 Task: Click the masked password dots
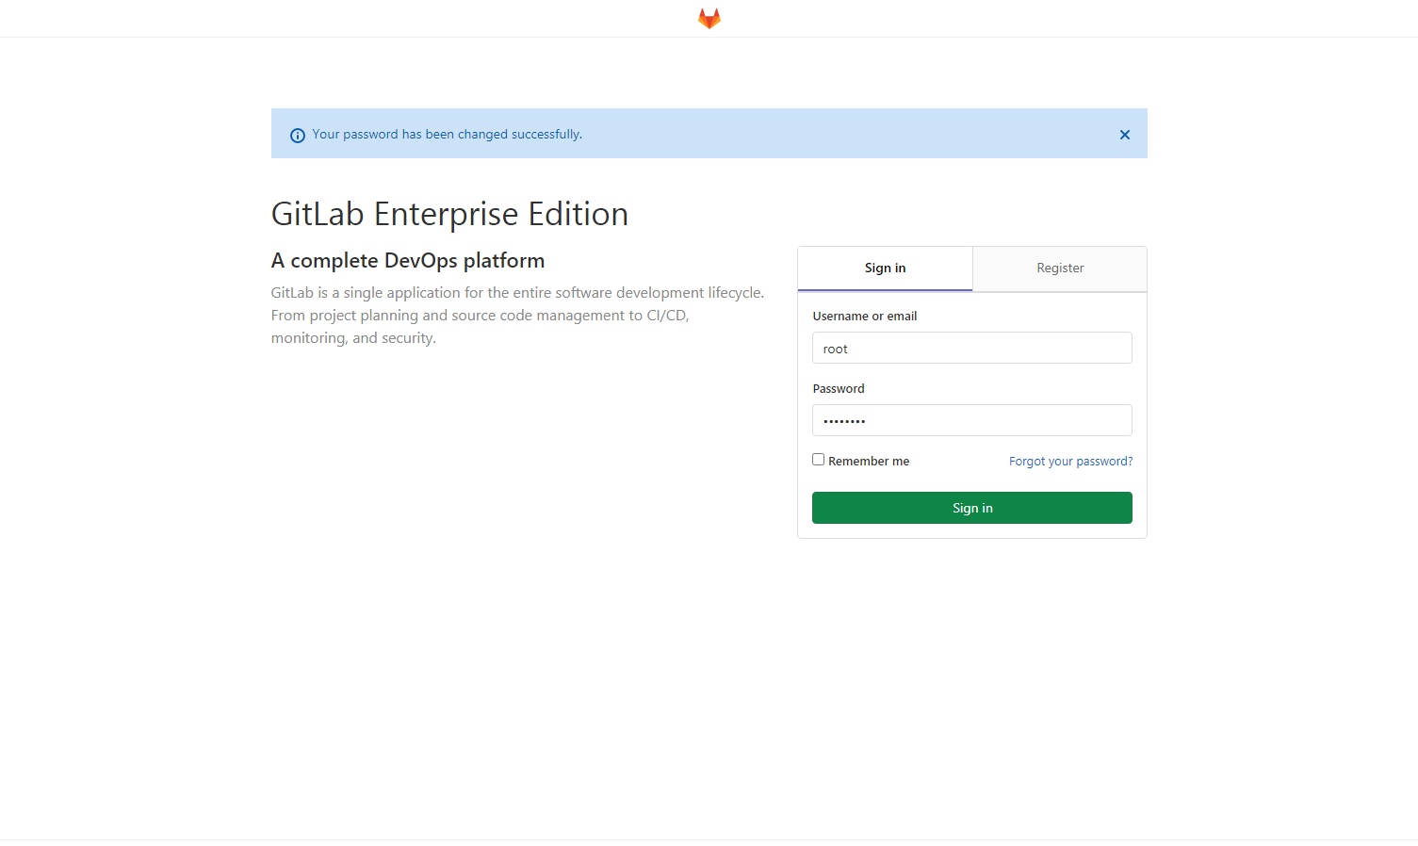[x=844, y=421]
